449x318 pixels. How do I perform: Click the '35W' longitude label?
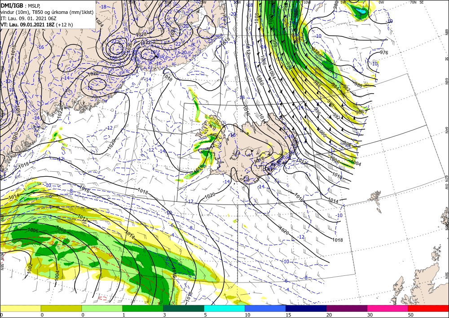(132, 2)
